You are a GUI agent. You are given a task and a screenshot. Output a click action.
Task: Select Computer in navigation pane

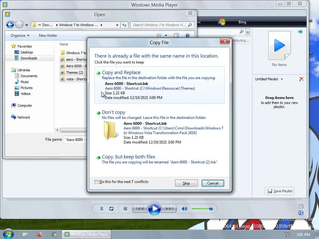pyautogui.click(x=25, y=105)
